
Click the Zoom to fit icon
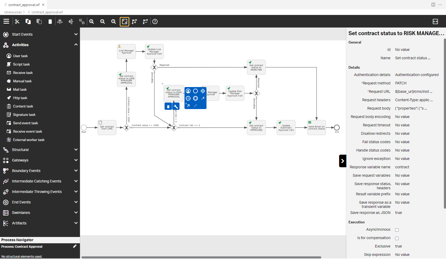click(x=124, y=21)
